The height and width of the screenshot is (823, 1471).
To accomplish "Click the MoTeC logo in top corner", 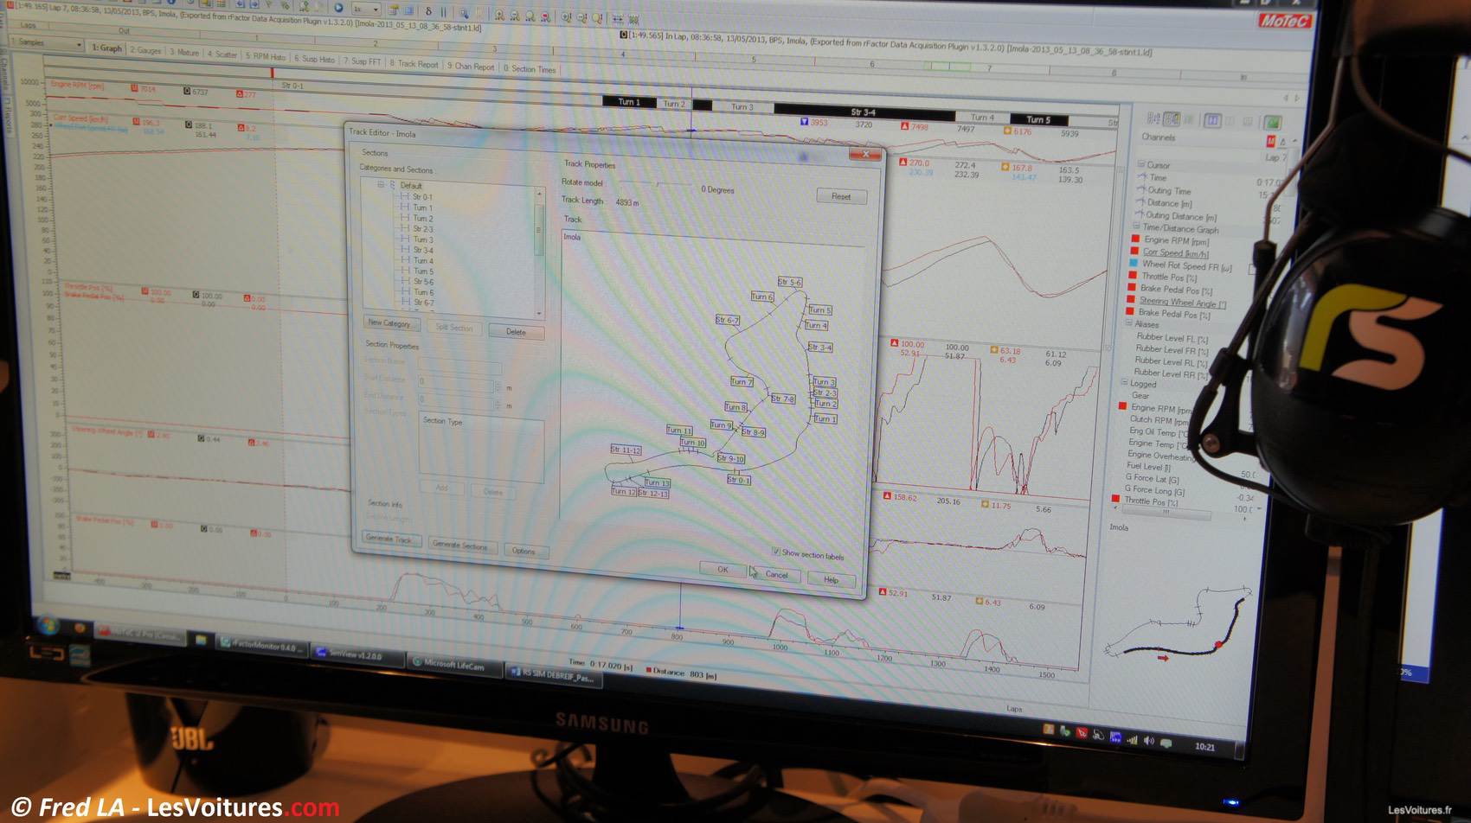I will click(x=1284, y=20).
